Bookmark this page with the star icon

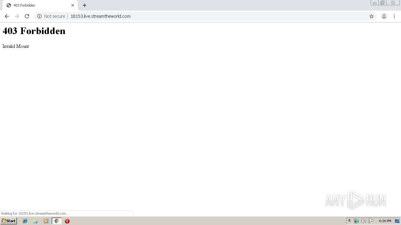tap(372, 16)
